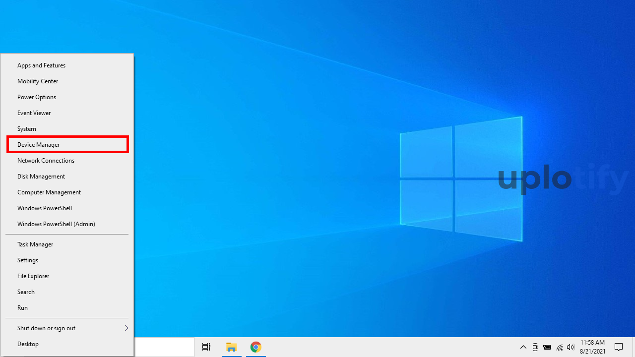Open Task View from the taskbar
Screen dimensions: 635x357
[x=206, y=347]
